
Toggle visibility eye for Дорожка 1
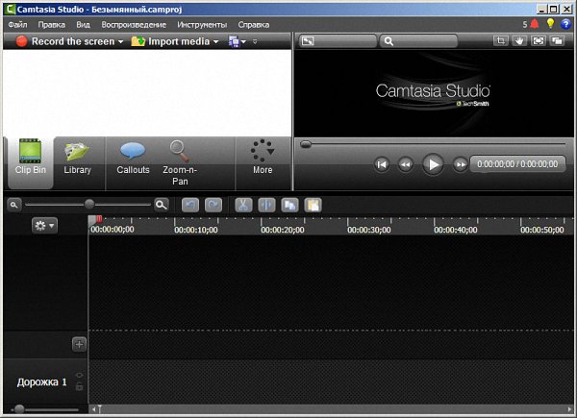pyautogui.click(x=79, y=375)
